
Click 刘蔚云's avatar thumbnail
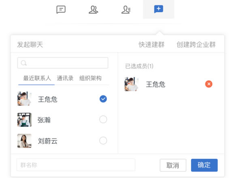coord(24,141)
